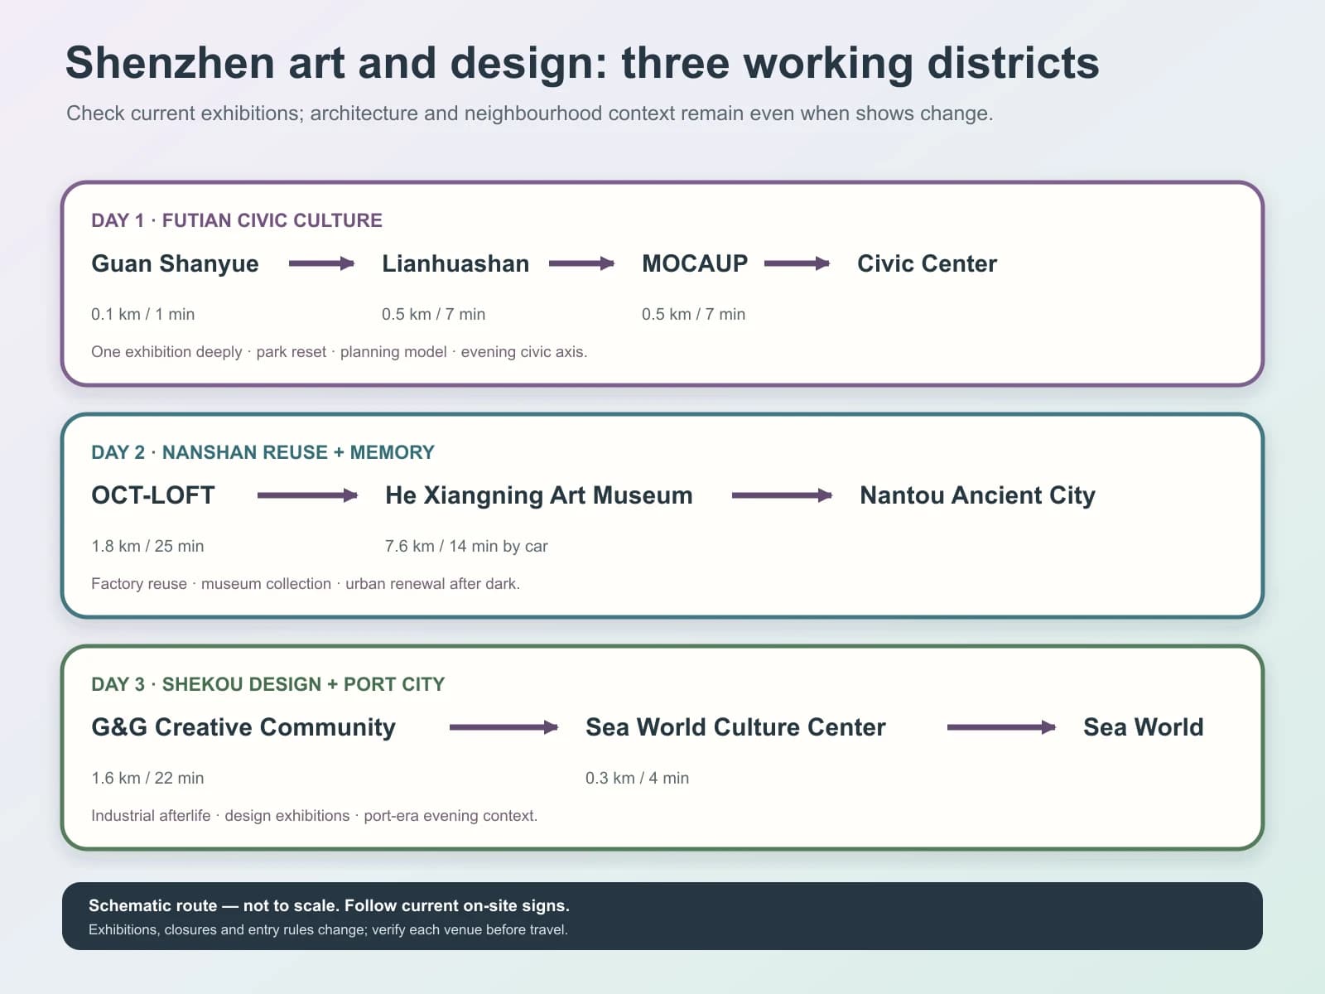Click the 'Sea World Culture Center' stop
The height and width of the screenshot is (994, 1325).
735,727
